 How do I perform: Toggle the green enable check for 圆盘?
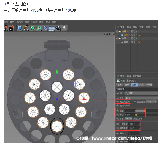[x=136, y=42]
